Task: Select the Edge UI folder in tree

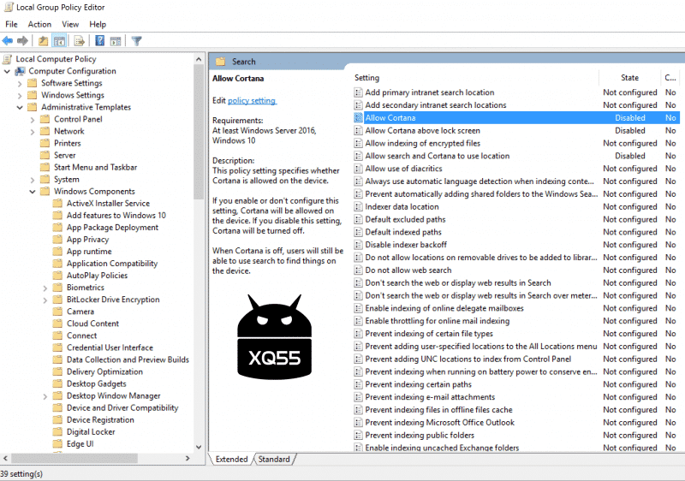Action: [x=80, y=444]
